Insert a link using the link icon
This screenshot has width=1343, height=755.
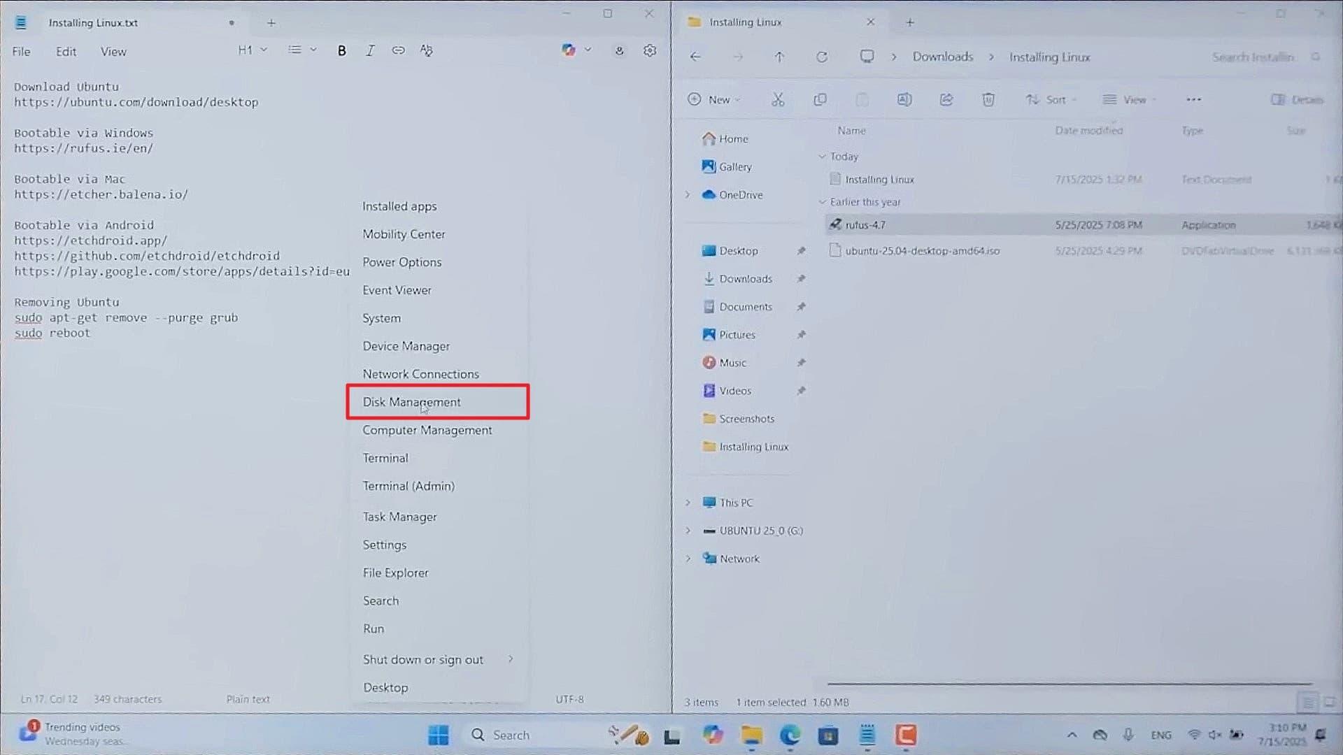pyautogui.click(x=398, y=50)
